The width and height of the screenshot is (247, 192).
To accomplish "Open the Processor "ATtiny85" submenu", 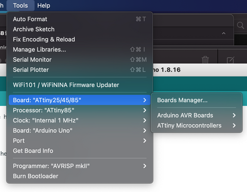I will [80, 110].
